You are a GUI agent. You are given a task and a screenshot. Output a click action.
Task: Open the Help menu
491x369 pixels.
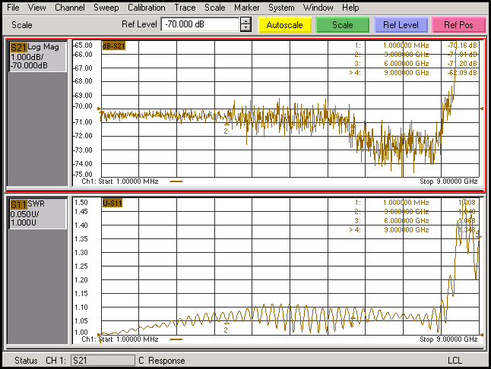click(x=350, y=8)
